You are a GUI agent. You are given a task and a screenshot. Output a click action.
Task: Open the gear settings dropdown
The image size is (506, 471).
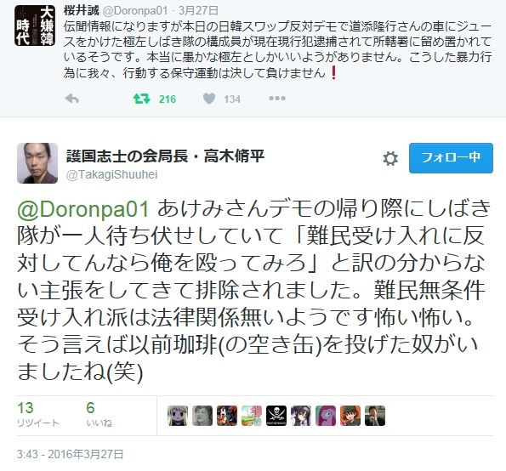[390, 159]
